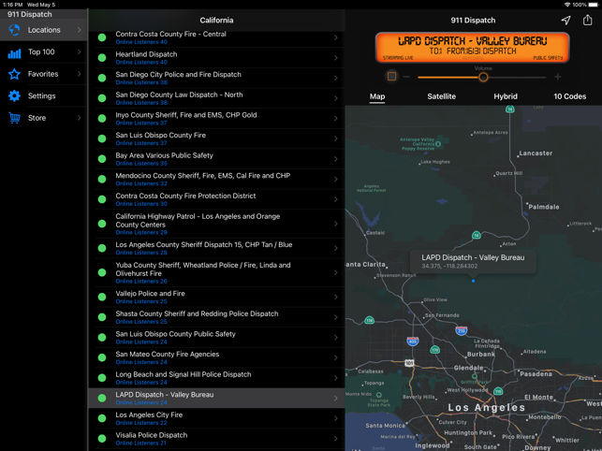The height and width of the screenshot is (451, 602).
Task: Increase volume with the plus icon
Action: pos(558,77)
